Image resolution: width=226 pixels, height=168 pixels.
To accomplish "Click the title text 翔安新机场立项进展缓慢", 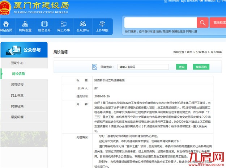I will pos(110,80).
